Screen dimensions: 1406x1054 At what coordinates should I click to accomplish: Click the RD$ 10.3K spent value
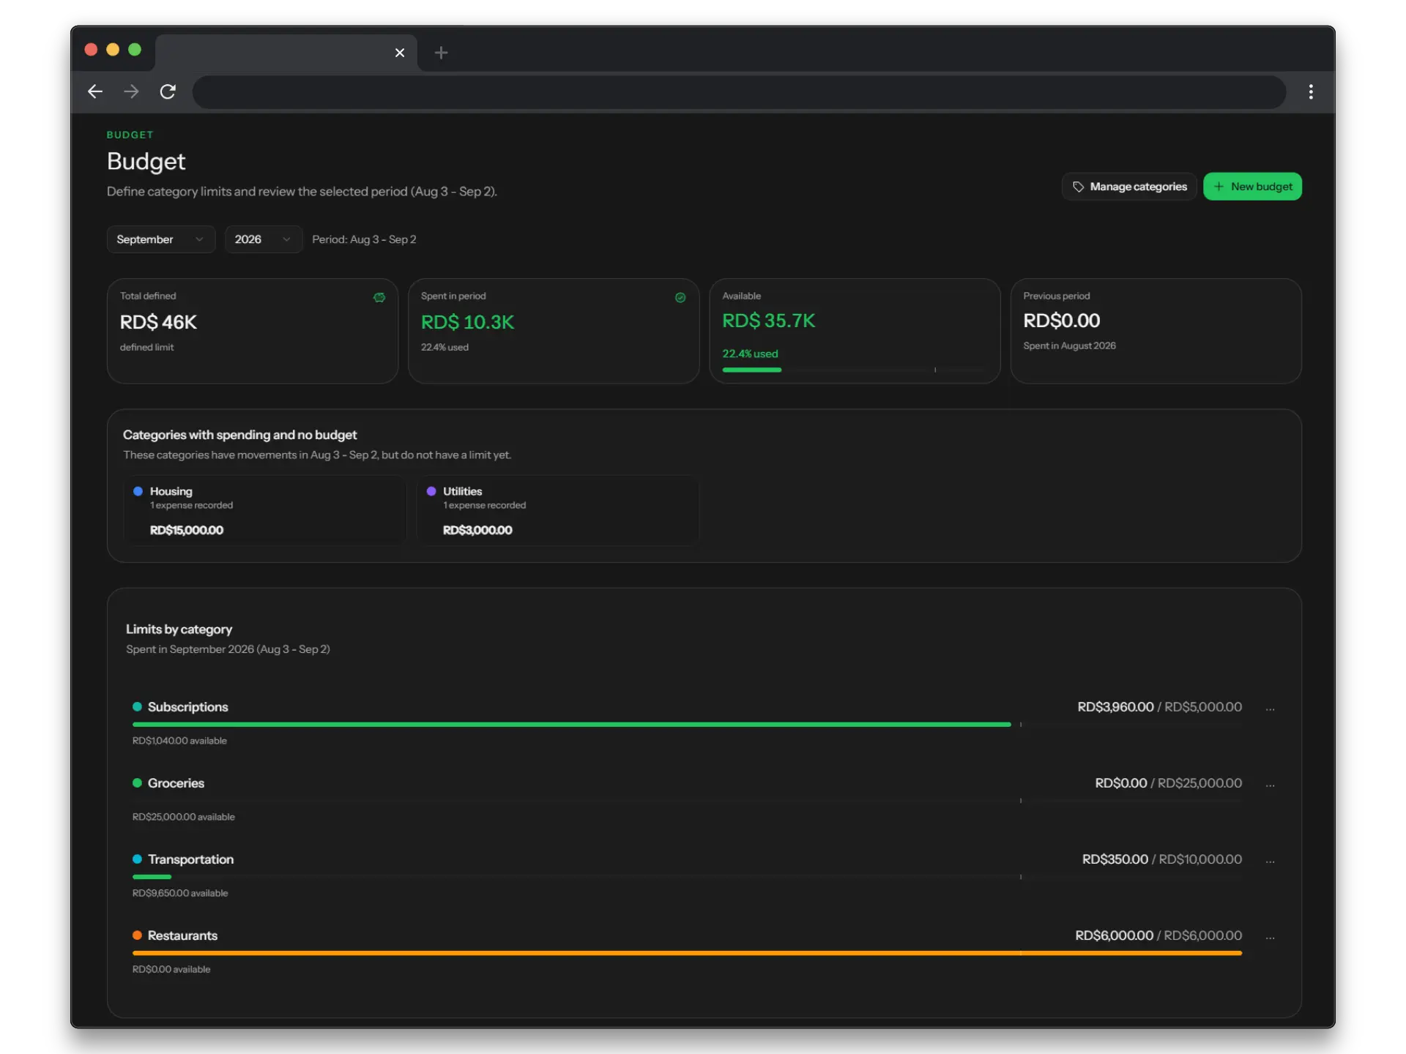click(x=467, y=322)
